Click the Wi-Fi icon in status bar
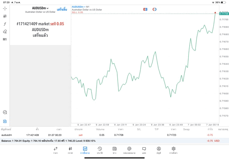This screenshot has width=229, height=160. point(213,3)
